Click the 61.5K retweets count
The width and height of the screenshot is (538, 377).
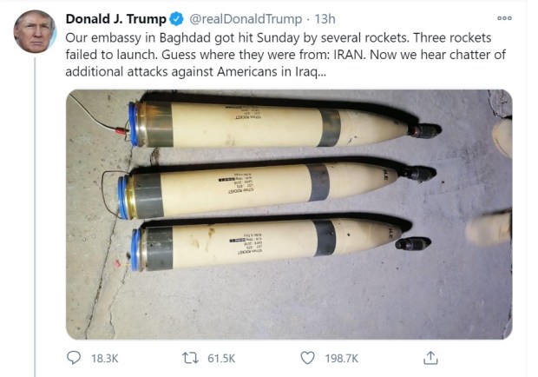click(221, 359)
